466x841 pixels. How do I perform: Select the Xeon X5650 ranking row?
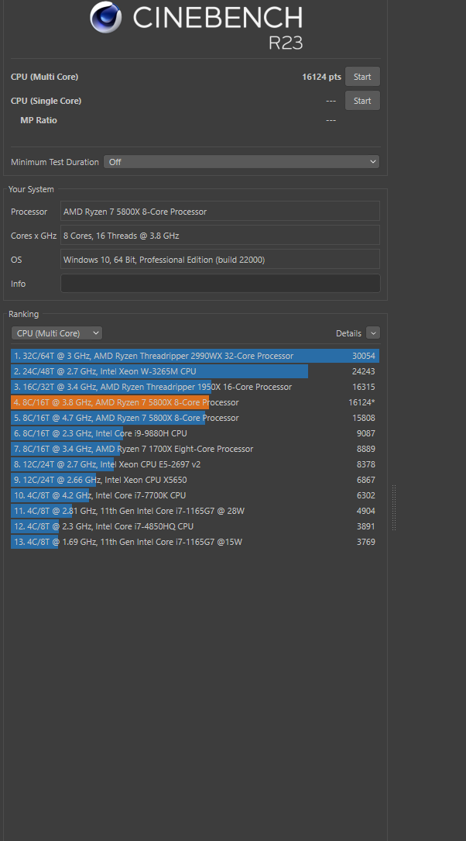tap(195, 480)
